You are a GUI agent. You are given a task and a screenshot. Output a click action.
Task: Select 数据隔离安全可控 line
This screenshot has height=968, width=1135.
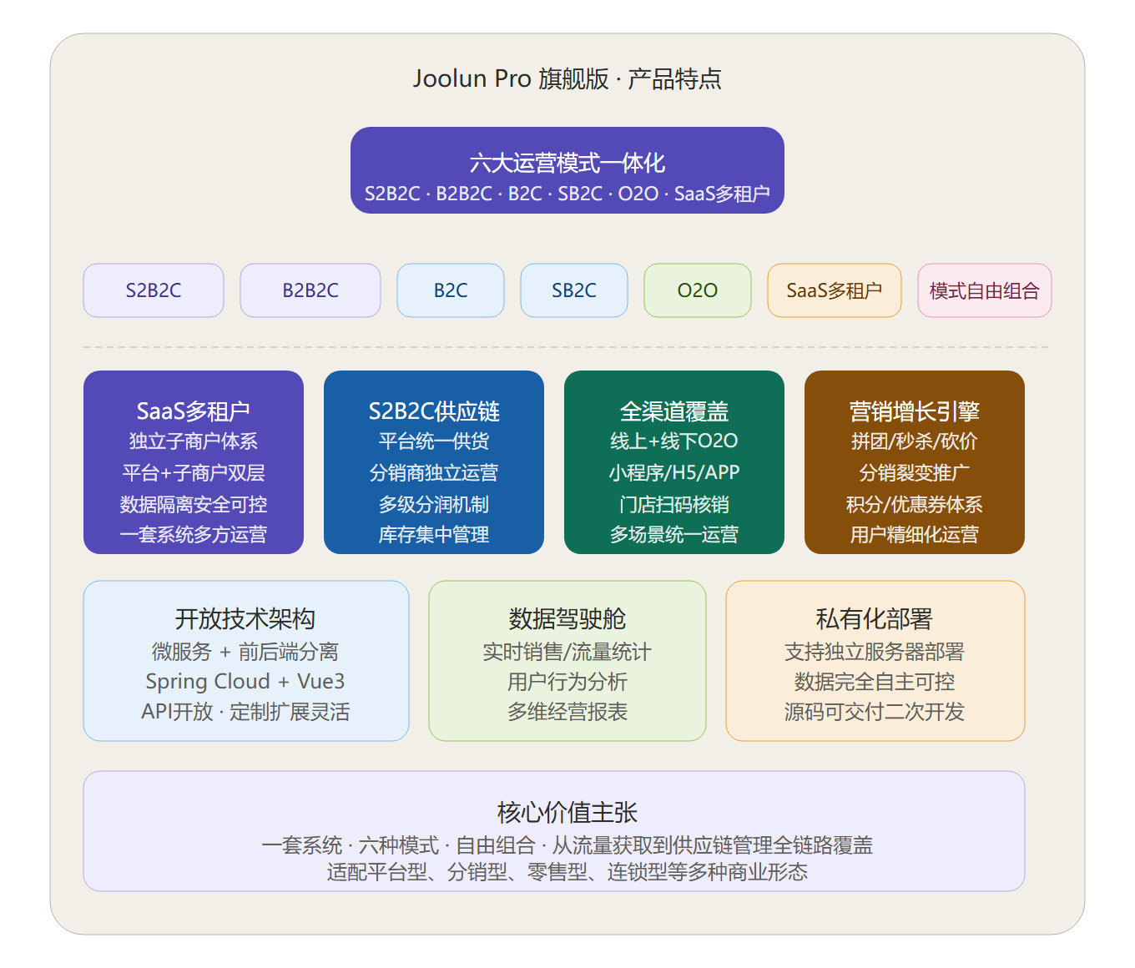[194, 505]
